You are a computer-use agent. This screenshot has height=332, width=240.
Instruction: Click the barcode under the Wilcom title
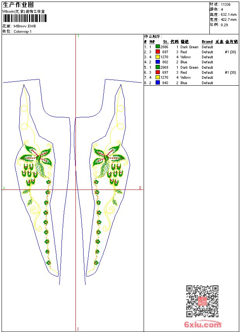[x=24, y=19]
